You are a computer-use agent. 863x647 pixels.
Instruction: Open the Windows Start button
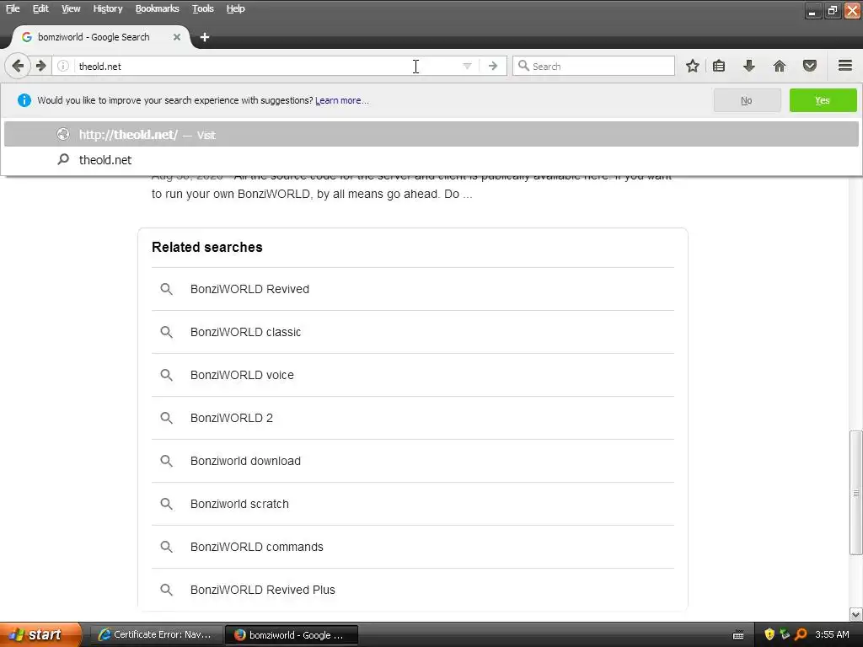[40, 634]
